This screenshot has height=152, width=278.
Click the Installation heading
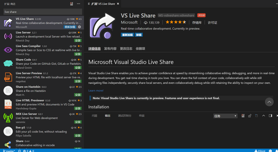click(x=99, y=107)
